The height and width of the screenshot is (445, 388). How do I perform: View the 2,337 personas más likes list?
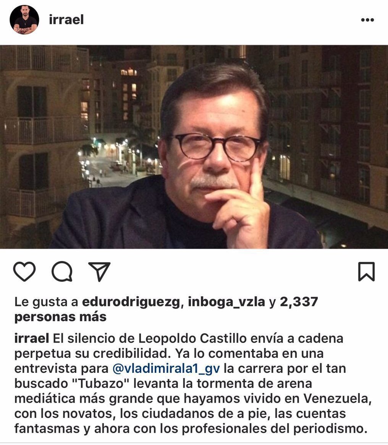[x=166, y=309]
